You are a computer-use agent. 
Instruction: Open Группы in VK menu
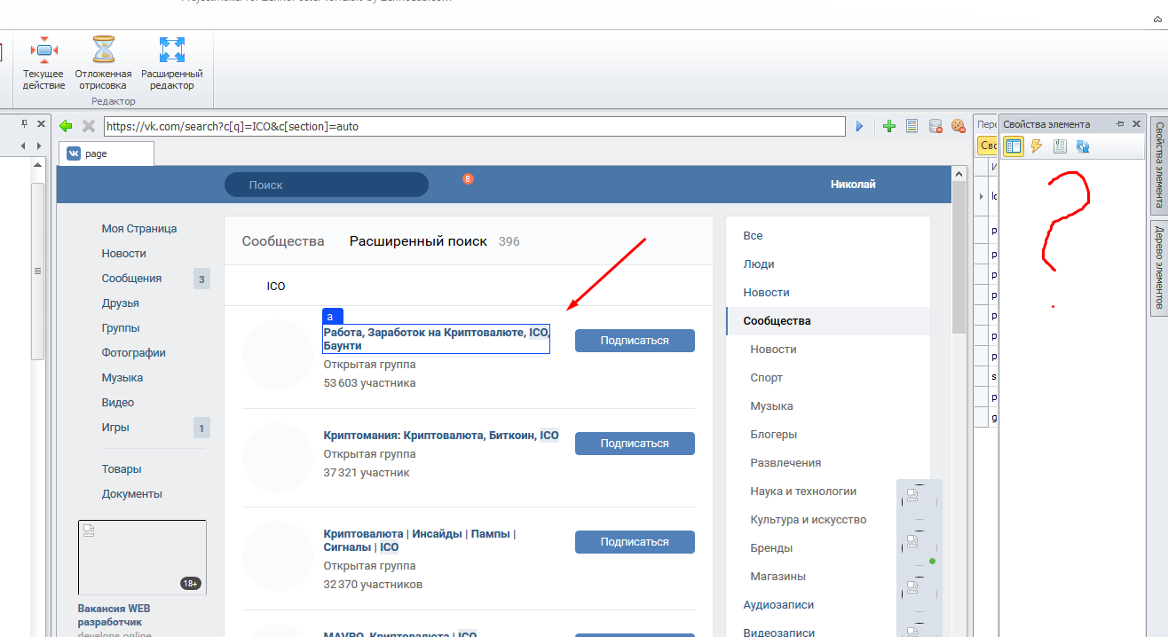pyautogui.click(x=121, y=327)
